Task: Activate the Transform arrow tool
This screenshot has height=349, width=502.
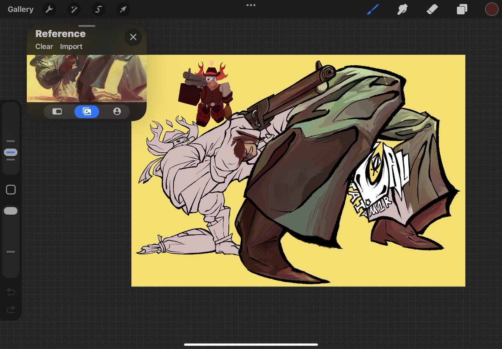Action: pyautogui.click(x=123, y=9)
